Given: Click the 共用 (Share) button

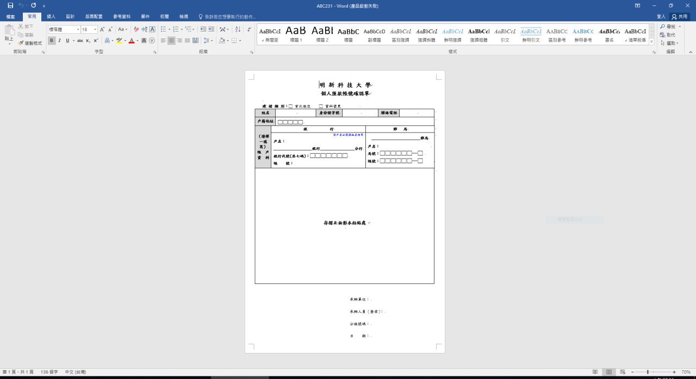Looking at the screenshot, I should click(680, 17).
